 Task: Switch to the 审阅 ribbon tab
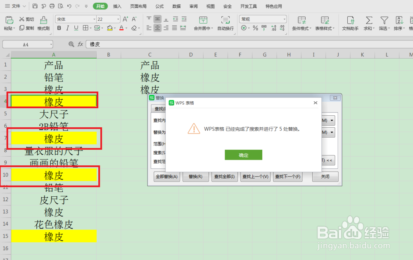coord(193,6)
